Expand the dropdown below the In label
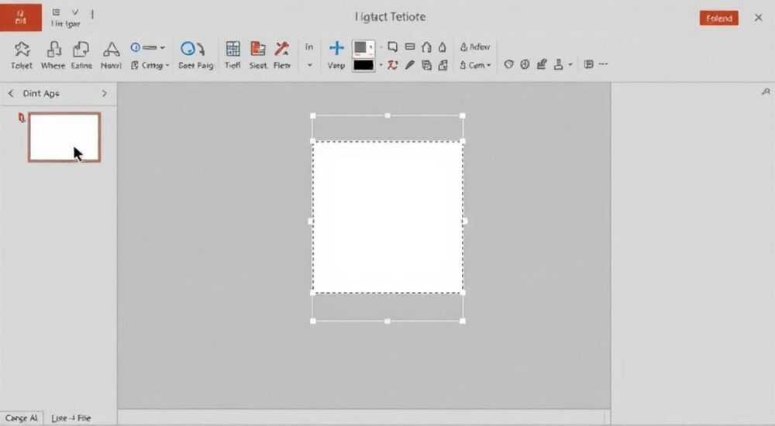The height and width of the screenshot is (426, 775). [x=309, y=65]
